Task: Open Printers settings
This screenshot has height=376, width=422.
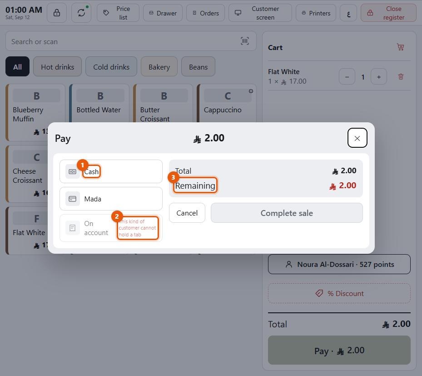Action: tap(316, 13)
